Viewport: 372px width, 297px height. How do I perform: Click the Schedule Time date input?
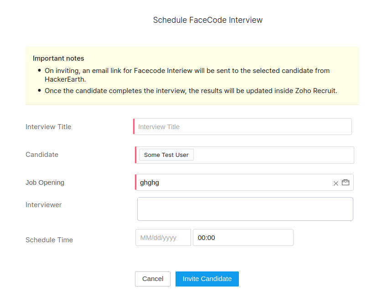pyautogui.click(x=163, y=237)
